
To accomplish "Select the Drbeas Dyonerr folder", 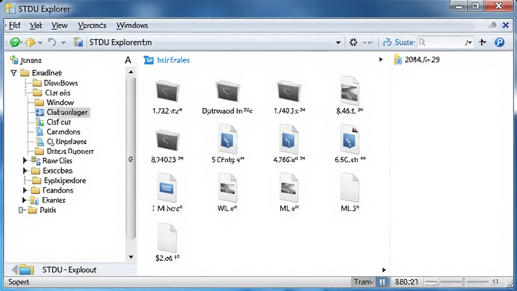I will pyautogui.click(x=64, y=152).
